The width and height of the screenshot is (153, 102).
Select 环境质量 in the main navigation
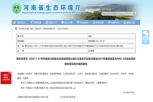[37, 22]
